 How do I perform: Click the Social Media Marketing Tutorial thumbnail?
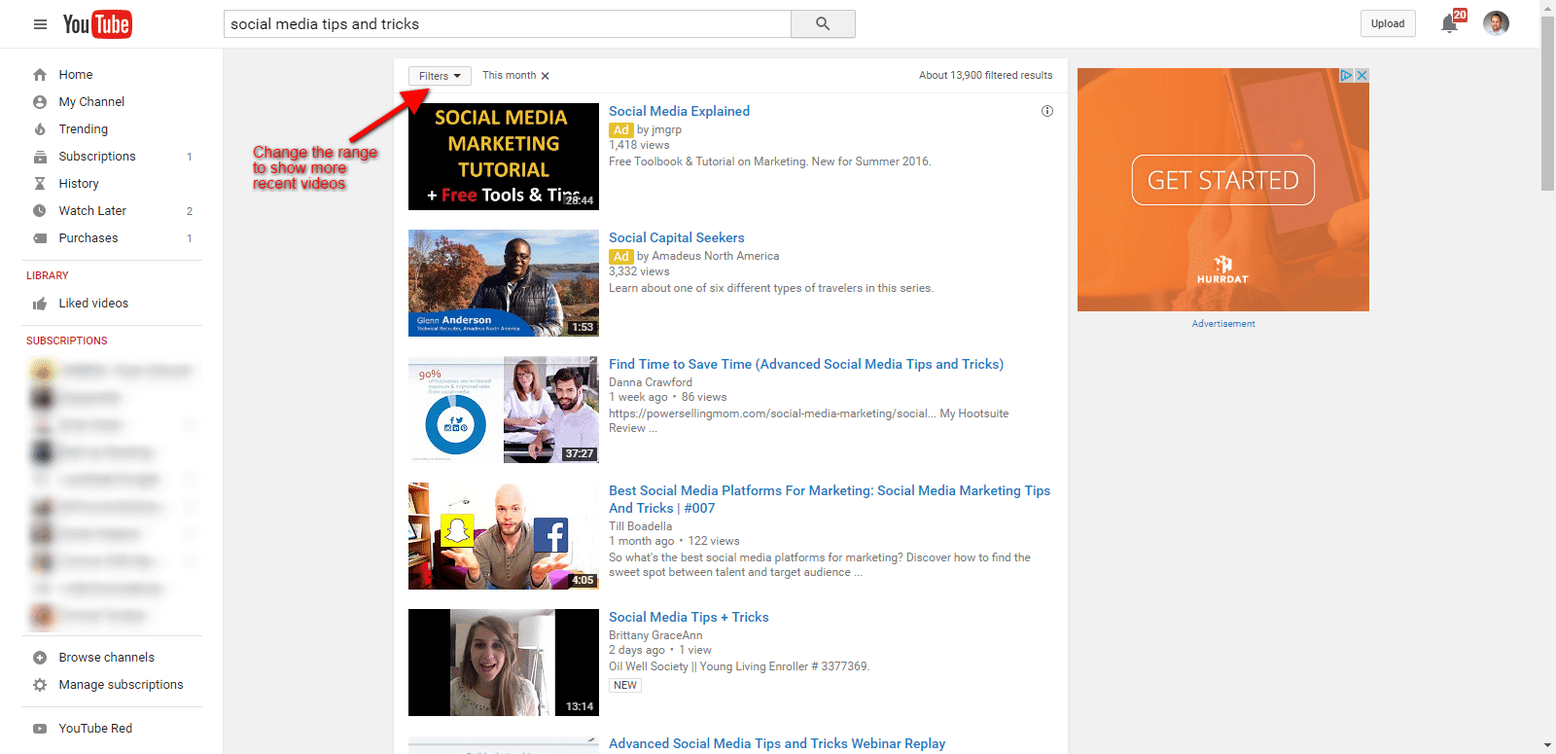coord(504,157)
